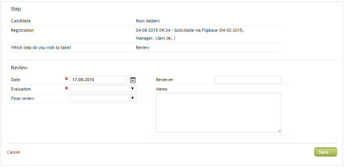
Task: Click the Final review label
Action: [23, 98]
